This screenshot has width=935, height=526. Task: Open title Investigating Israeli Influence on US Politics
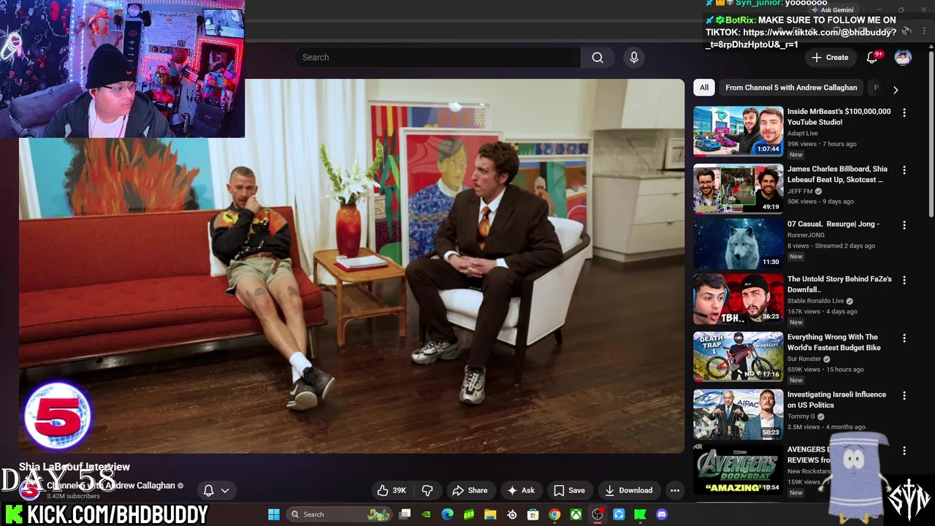point(836,400)
